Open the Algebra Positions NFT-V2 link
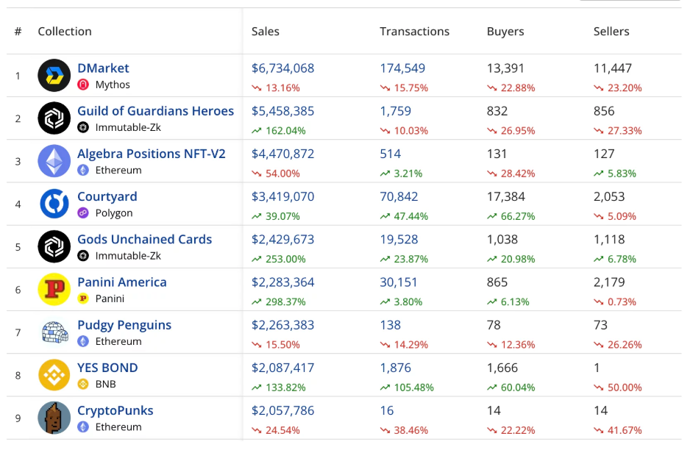This screenshot has height=450, width=690. 151,154
